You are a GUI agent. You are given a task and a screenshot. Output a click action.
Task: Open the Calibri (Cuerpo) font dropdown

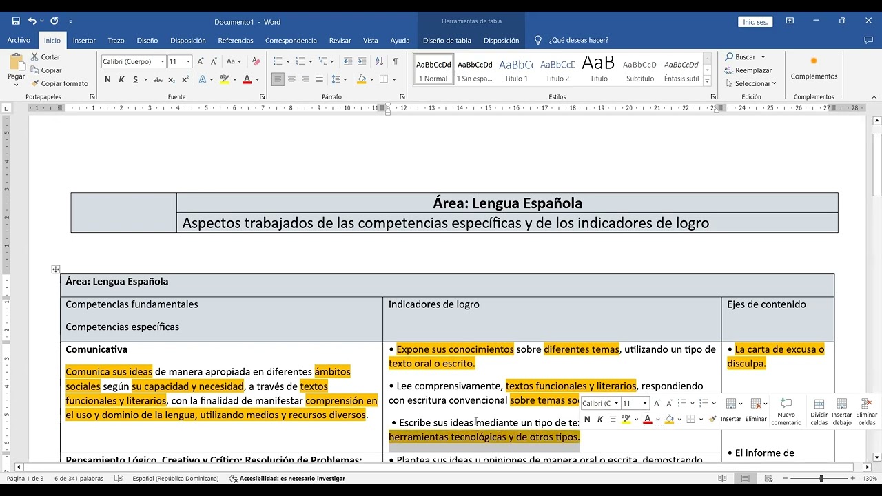click(163, 61)
